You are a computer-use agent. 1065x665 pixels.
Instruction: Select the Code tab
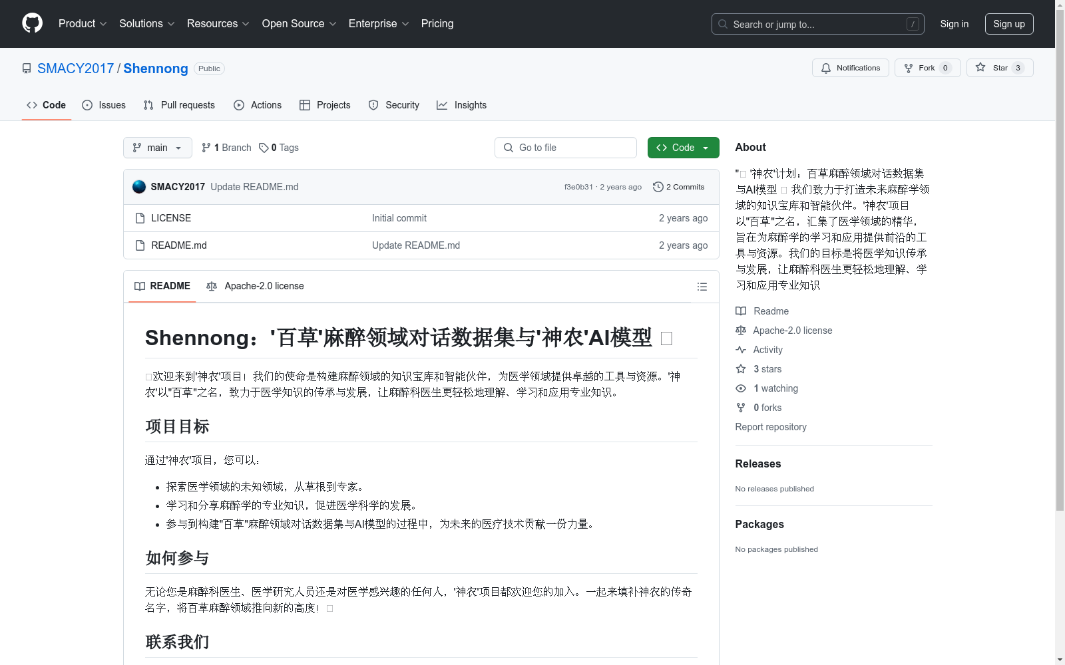(46, 105)
